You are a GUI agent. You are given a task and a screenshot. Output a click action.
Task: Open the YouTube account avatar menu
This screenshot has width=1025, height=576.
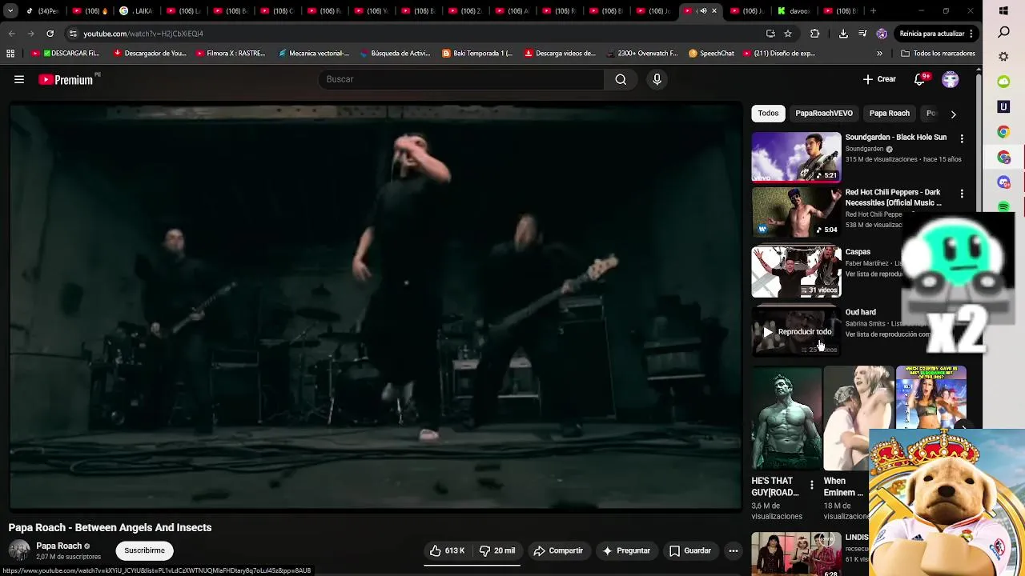(951, 79)
